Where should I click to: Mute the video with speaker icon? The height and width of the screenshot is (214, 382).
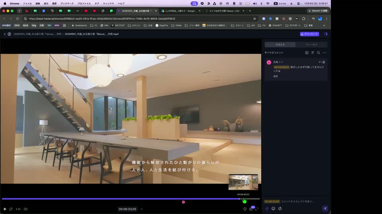click(x=25, y=209)
